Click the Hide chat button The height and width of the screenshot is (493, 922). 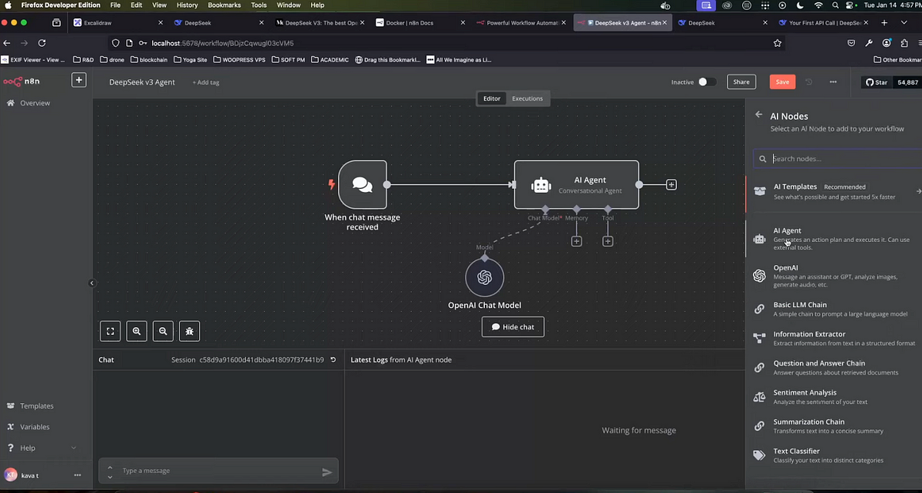click(512, 327)
